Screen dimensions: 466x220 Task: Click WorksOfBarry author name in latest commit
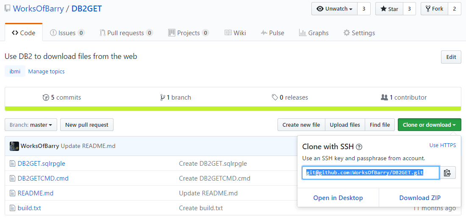[x=40, y=146]
